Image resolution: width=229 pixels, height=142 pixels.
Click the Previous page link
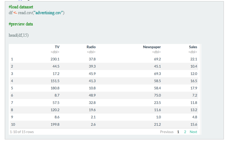167,132
